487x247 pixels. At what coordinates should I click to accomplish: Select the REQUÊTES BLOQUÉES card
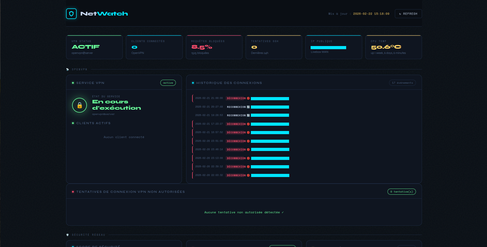pyautogui.click(x=214, y=47)
